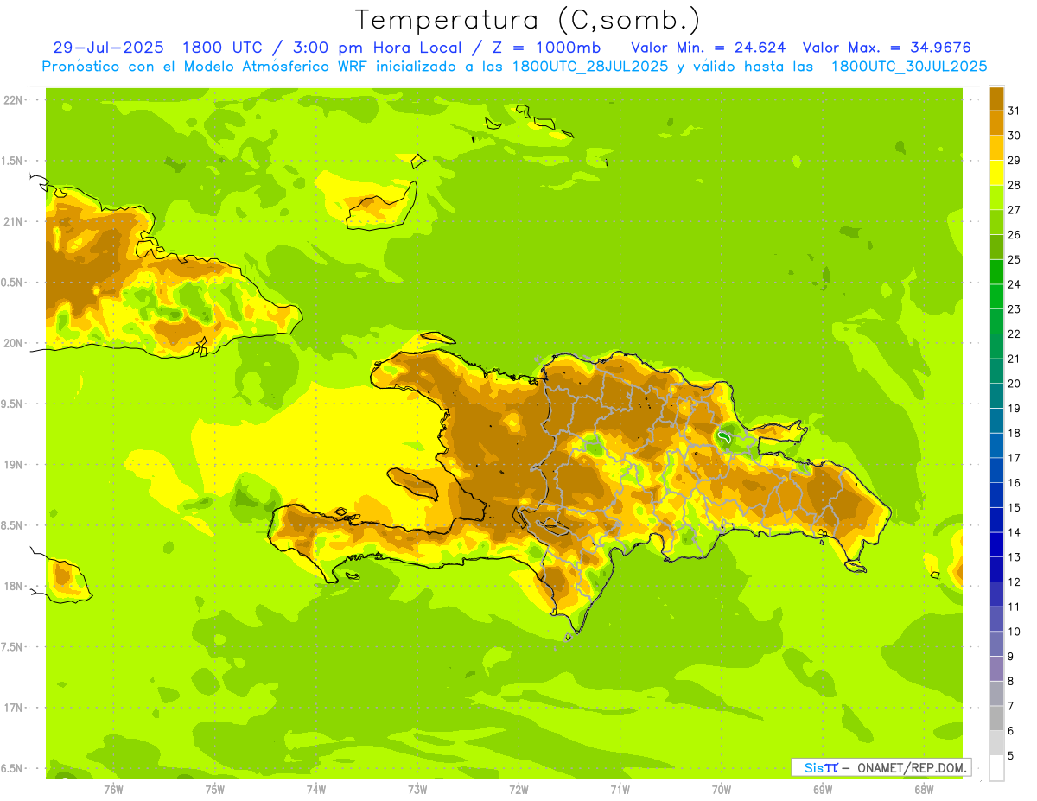Click the 71W longitude label

click(620, 789)
